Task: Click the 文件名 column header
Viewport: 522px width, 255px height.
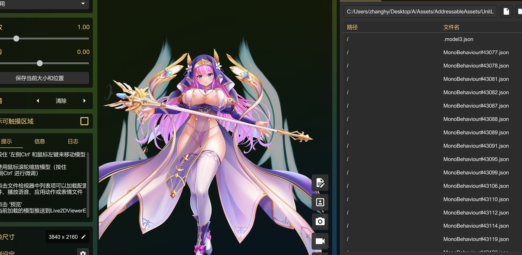Action: (x=451, y=27)
